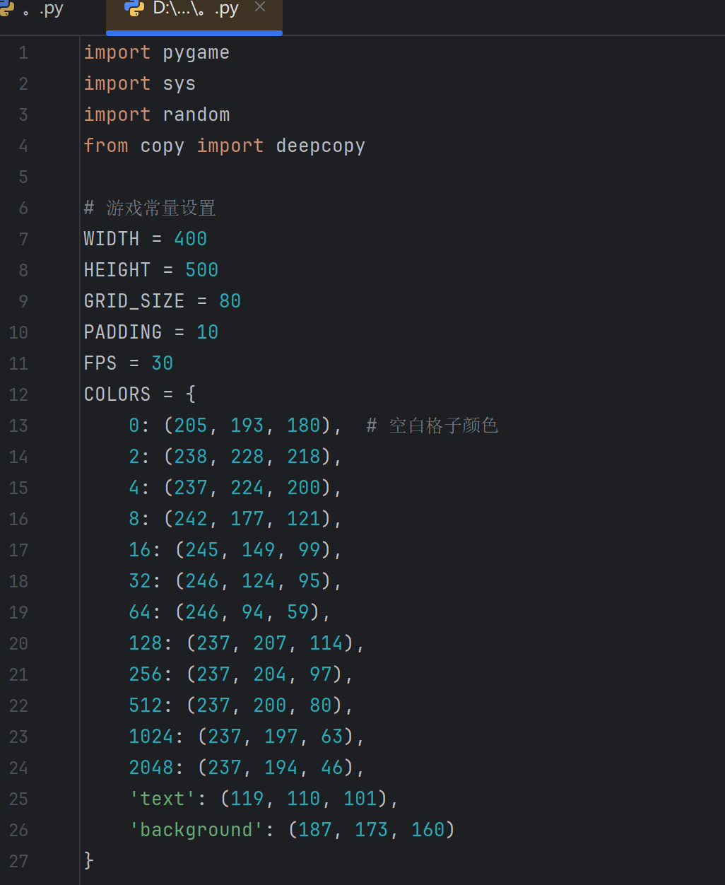Switch to the first 。.py tab
The height and width of the screenshot is (885, 725).
pos(32,9)
